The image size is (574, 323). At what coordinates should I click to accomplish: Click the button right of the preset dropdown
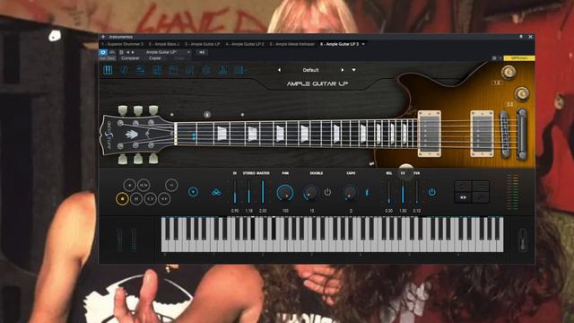pos(202,52)
